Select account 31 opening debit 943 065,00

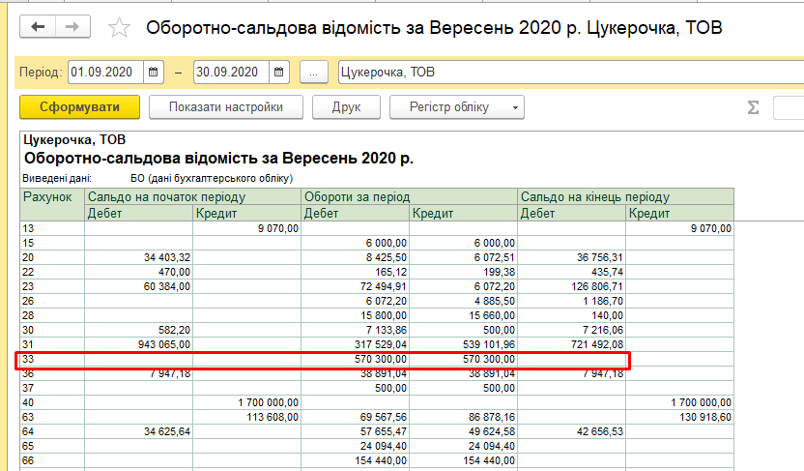[x=138, y=346]
